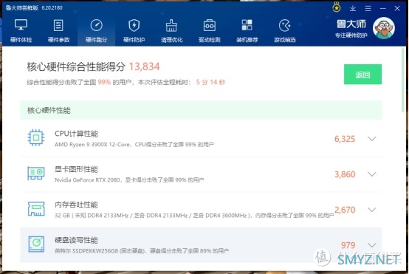Open the 硬件体检 monitor icon
Image resolution: width=409 pixels, height=274 pixels.
[x=21, y=25]
